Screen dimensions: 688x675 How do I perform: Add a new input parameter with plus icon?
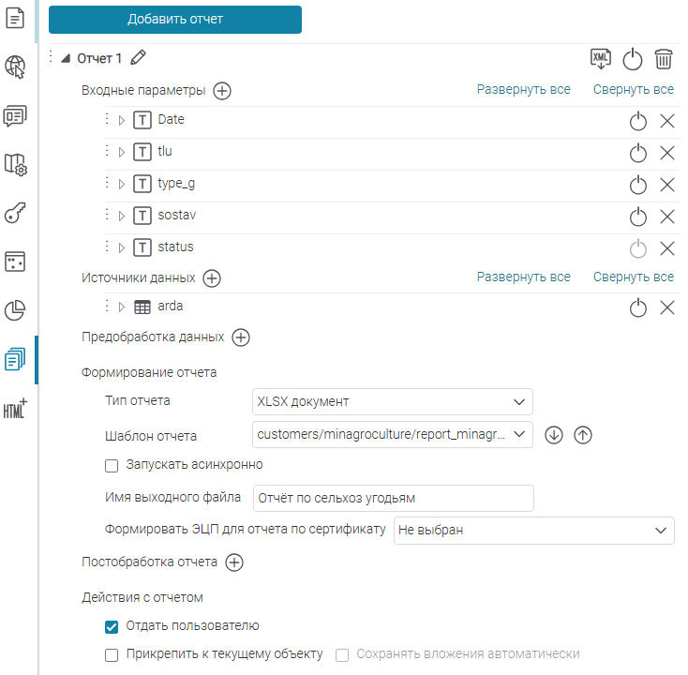tap(222, 91)
